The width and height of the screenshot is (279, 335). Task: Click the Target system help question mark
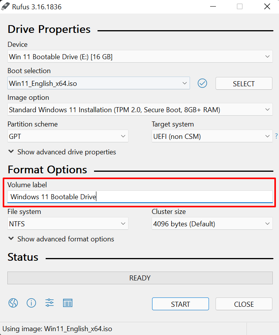276,136
